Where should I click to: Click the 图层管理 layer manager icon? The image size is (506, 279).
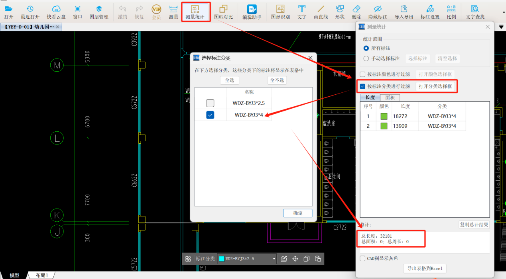point(99,12)
